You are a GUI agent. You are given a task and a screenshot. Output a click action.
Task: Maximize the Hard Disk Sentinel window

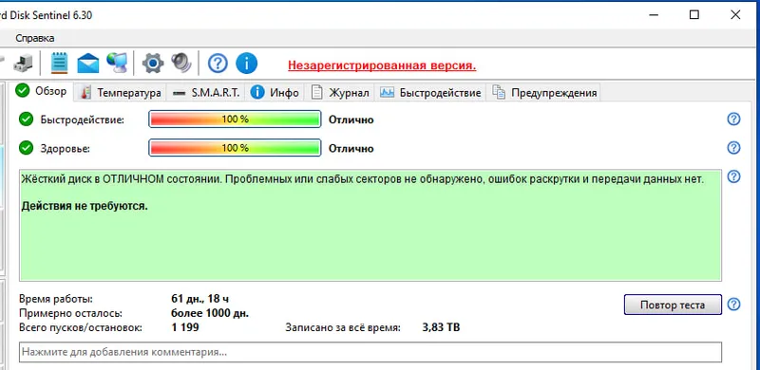[x=694, y=15]
